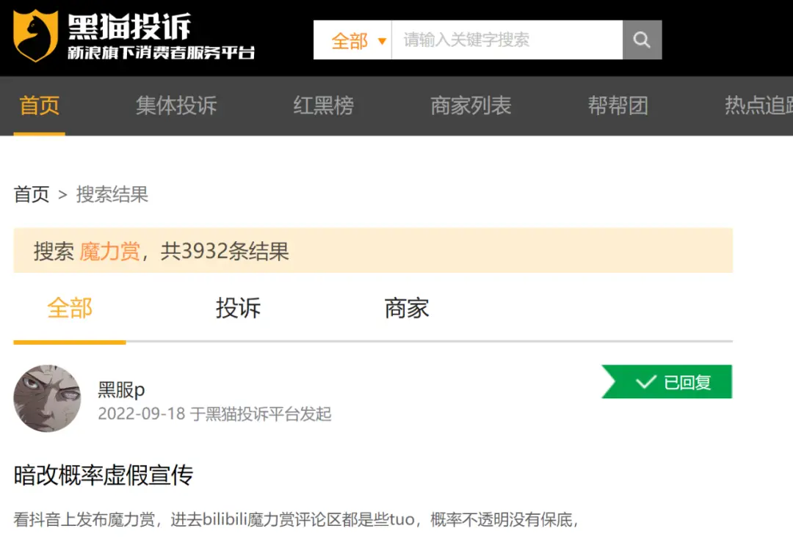793x542 pixels.
Task: Click the green 已回复 status badge
Action: point(667,381)
